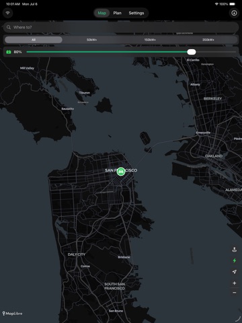Tap the 'Albany' map label
Screen dimensions: 242x323
pos(195,84)
